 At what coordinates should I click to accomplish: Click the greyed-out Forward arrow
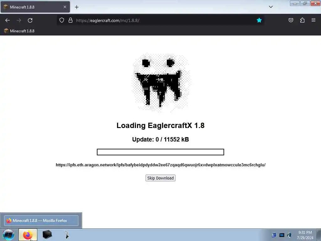click(x=19, y=20)
